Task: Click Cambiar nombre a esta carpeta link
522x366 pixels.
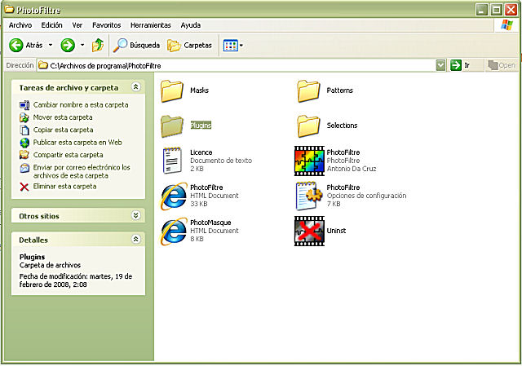Action: (x=81, y=105)
